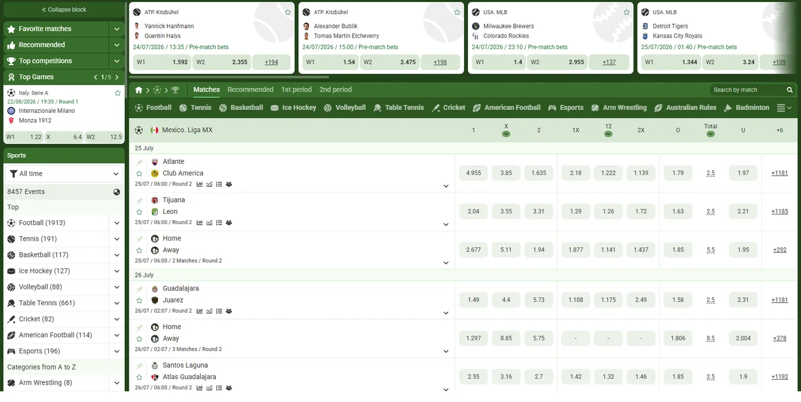Click the team lineup icon for Tijuana match
Image resolution: width=801 pixels, height=402 pixels.
(x=229, y=222)
